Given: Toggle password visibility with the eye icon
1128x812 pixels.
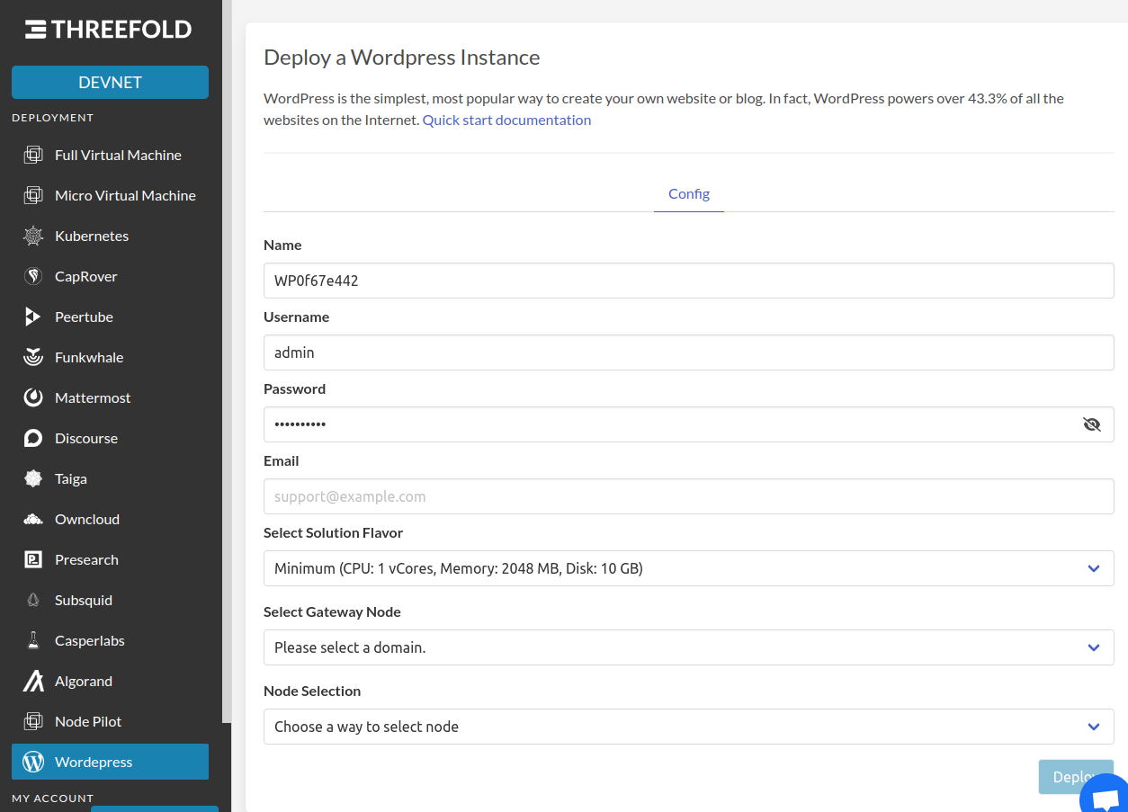Looking at the screenshot, I should (x=1092, y=424).
